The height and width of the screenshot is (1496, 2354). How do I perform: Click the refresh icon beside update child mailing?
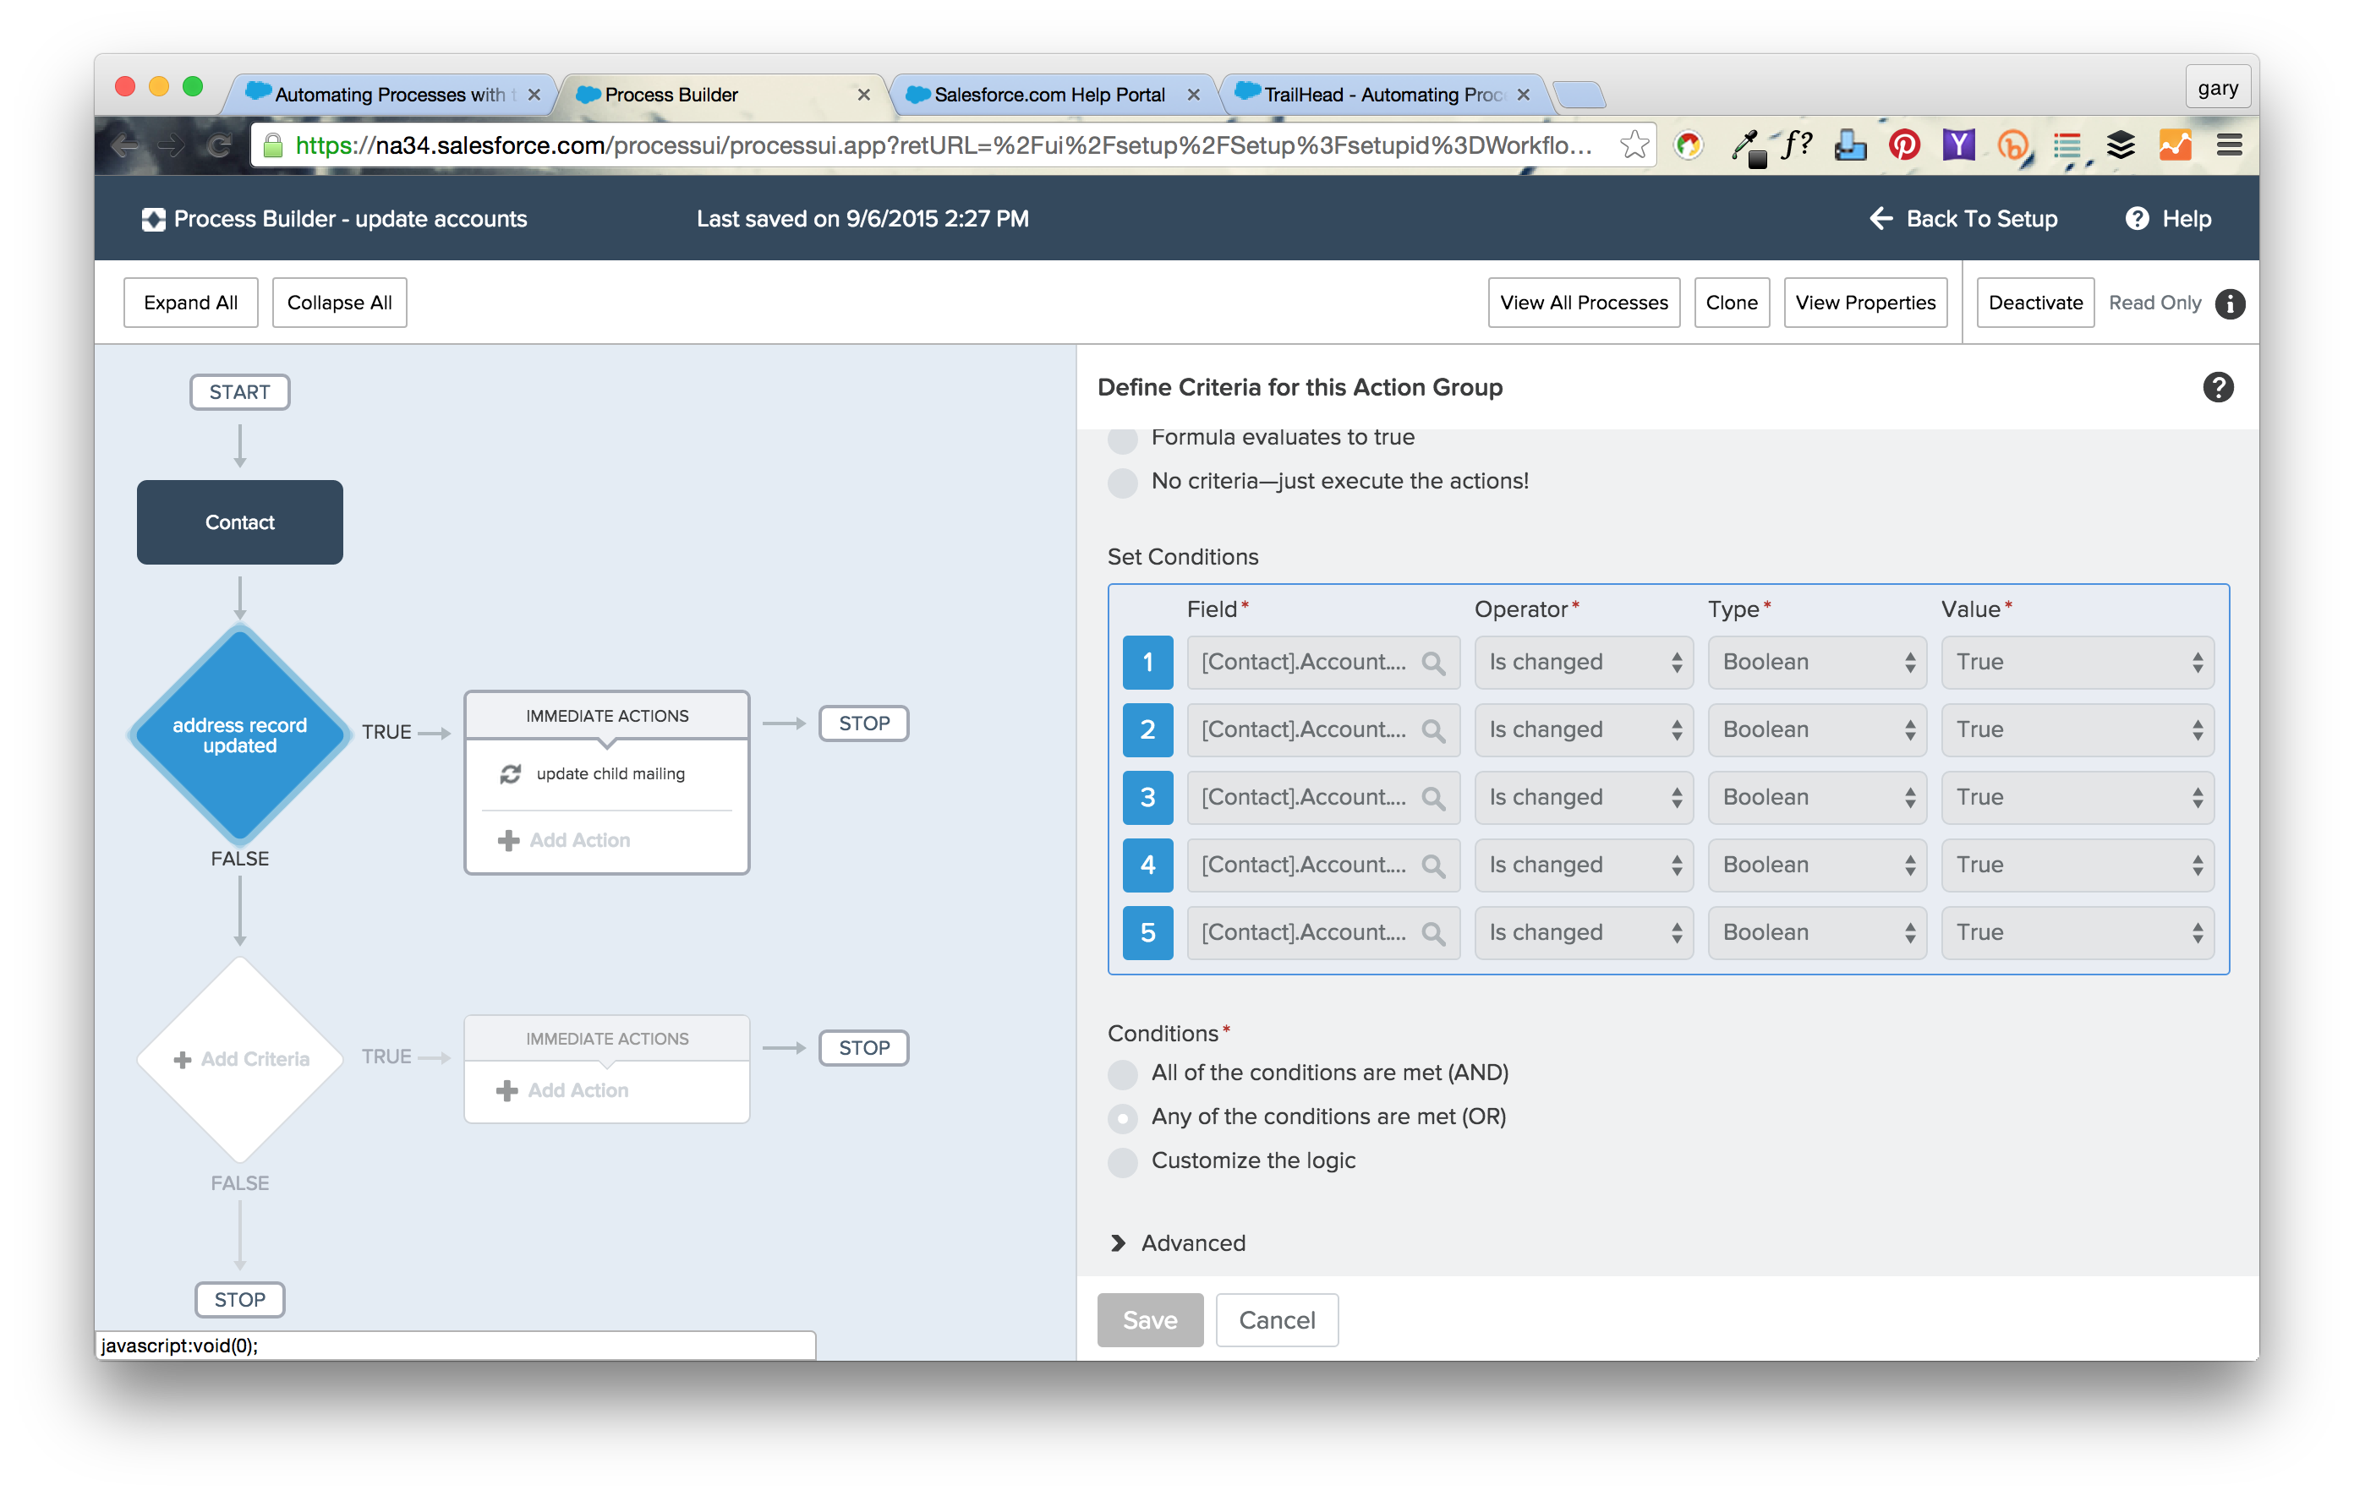tap(511, 774)
